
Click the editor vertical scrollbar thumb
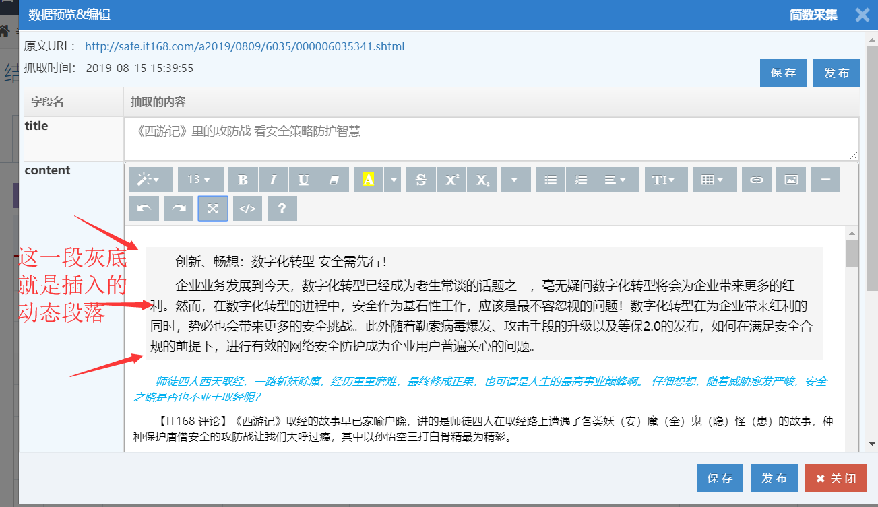coord(852,253)
